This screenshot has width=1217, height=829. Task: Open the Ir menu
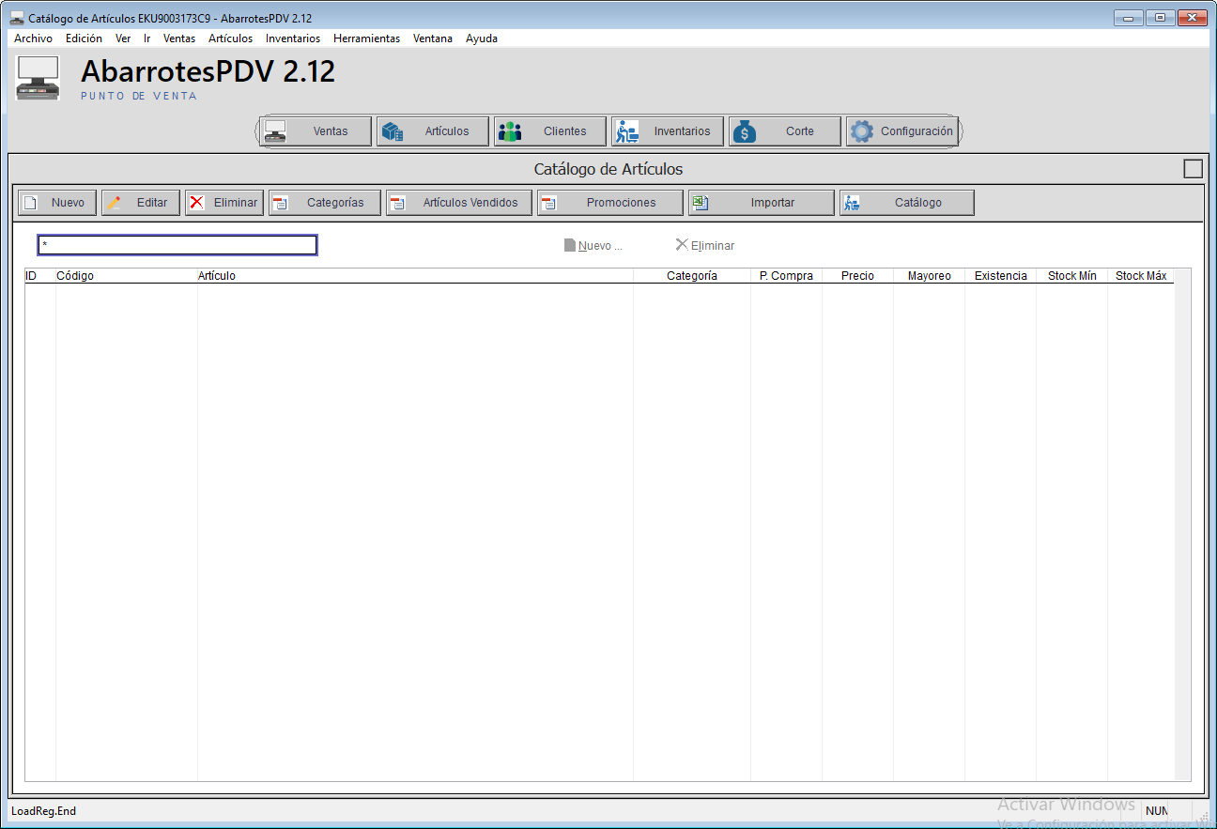[x=147, y=38]
